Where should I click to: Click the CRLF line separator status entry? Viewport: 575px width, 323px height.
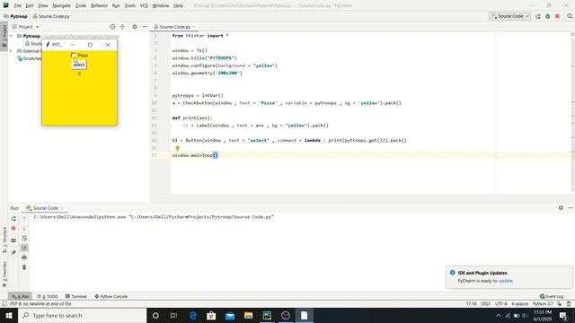[485, 304]
